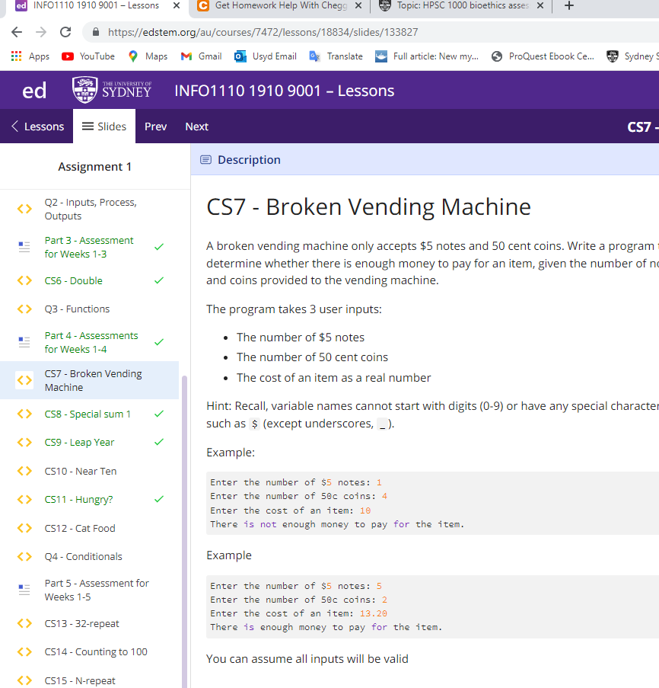
Task: Select the INFO1110 1910 9001 Lessons tab
Action: coord(96,5)
